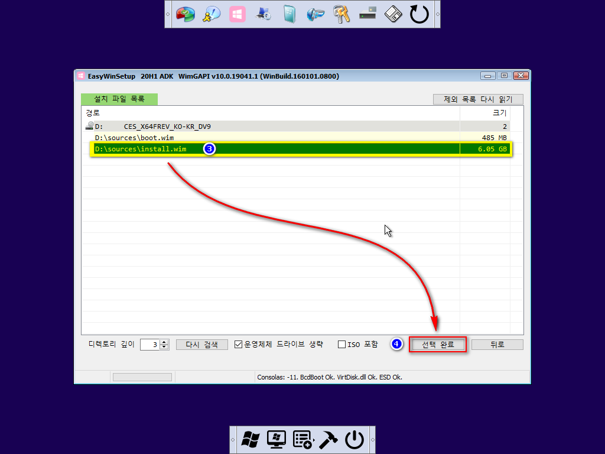Click the D: drive disk icon
The height and width of the screenshot is (454, 605).
pos(90,126)
